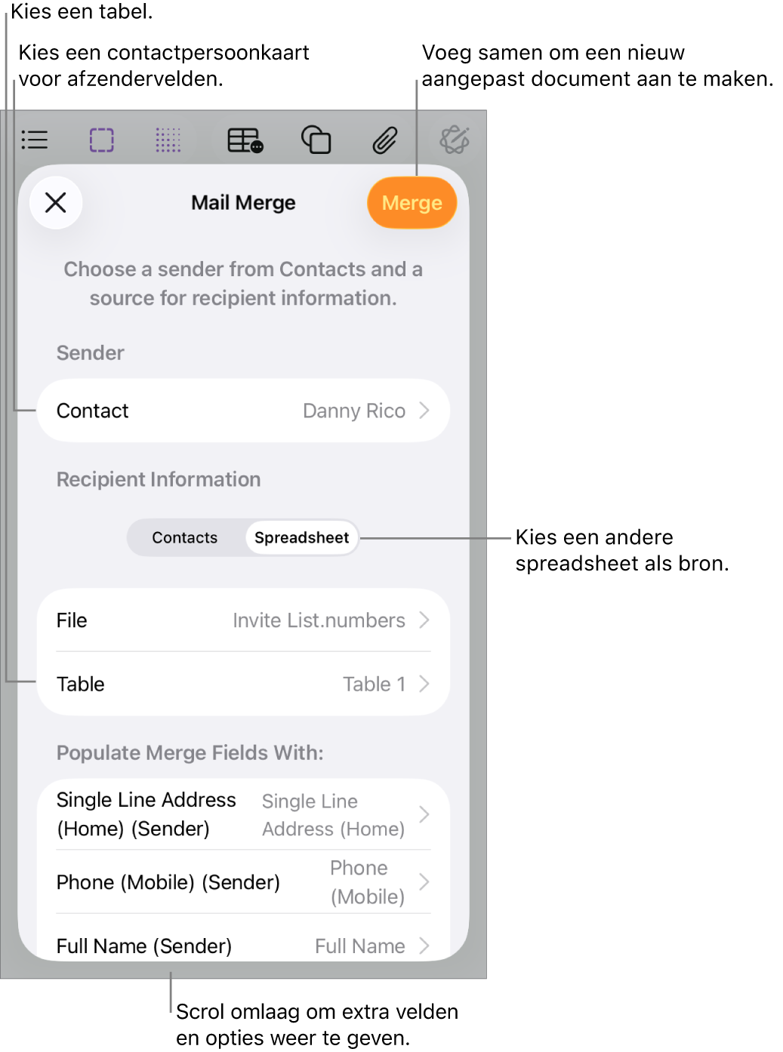Select Spreadsheet as recipient source
This screenshot has width=783, height=1052.
(301, 537)
